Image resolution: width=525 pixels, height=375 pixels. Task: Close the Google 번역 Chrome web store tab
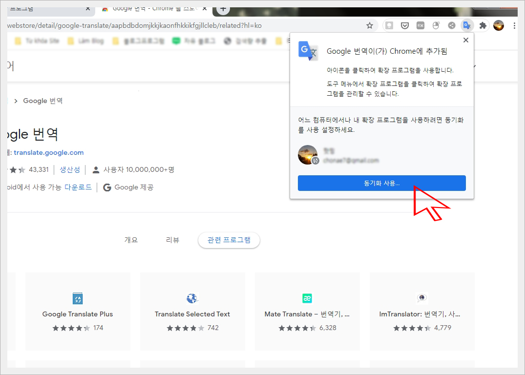click(205, 9)
